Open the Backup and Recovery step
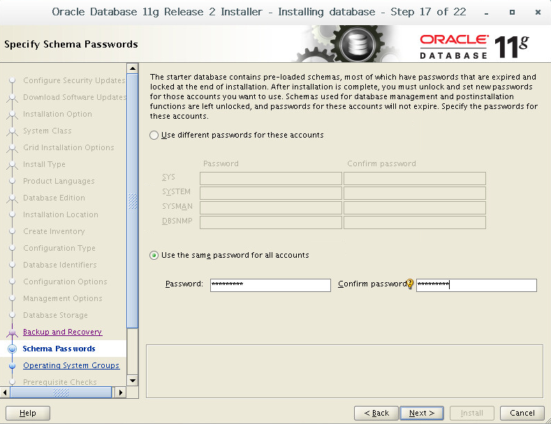Viewport: 551px width, 424px height. (63, 332)
